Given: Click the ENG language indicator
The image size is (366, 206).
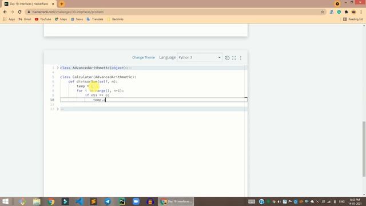Looking at the screenshot, I should (342, 201).
